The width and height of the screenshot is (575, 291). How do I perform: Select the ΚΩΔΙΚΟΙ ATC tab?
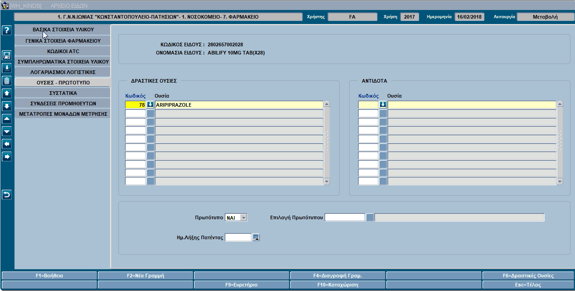63,51
